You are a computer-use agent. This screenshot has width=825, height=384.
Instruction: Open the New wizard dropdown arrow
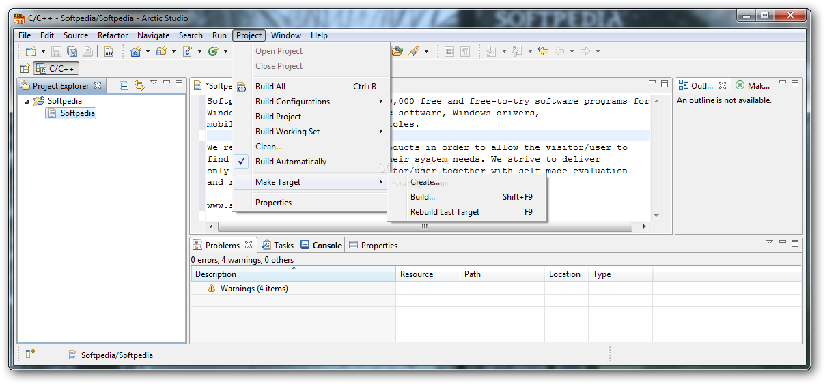pyautogui.click(x=43, y=51)
